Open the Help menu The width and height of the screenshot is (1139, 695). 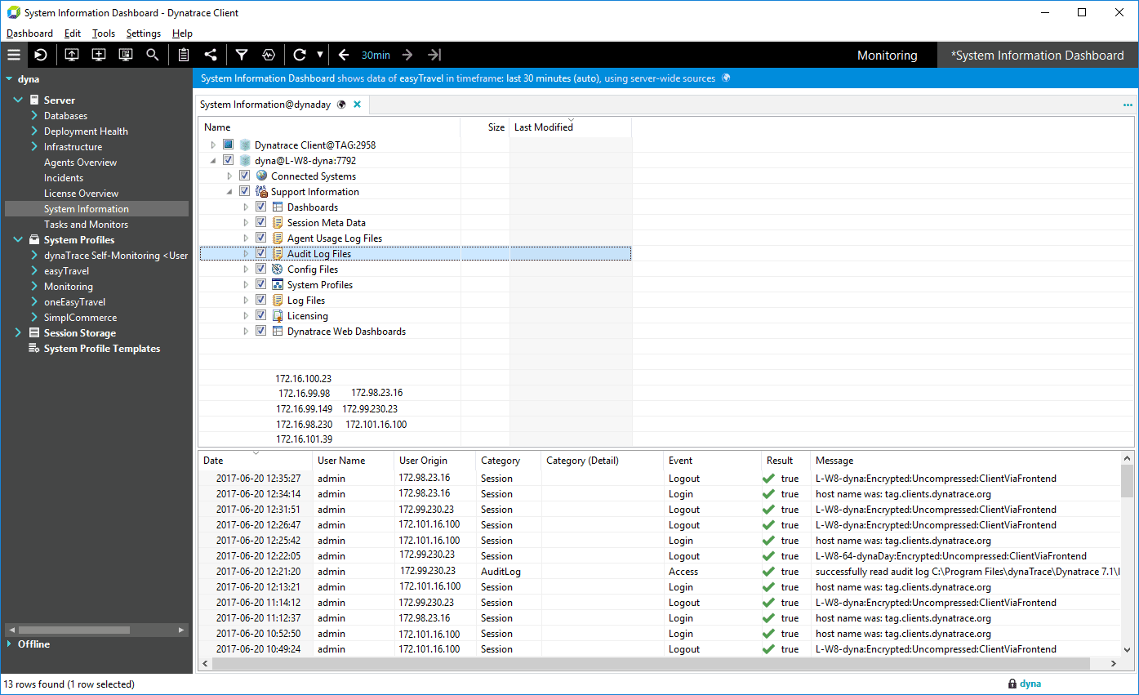tap(182, 33)
